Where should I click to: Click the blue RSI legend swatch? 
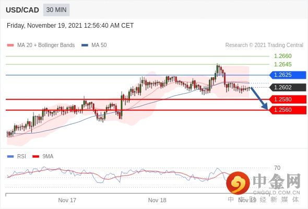(10, 157)
